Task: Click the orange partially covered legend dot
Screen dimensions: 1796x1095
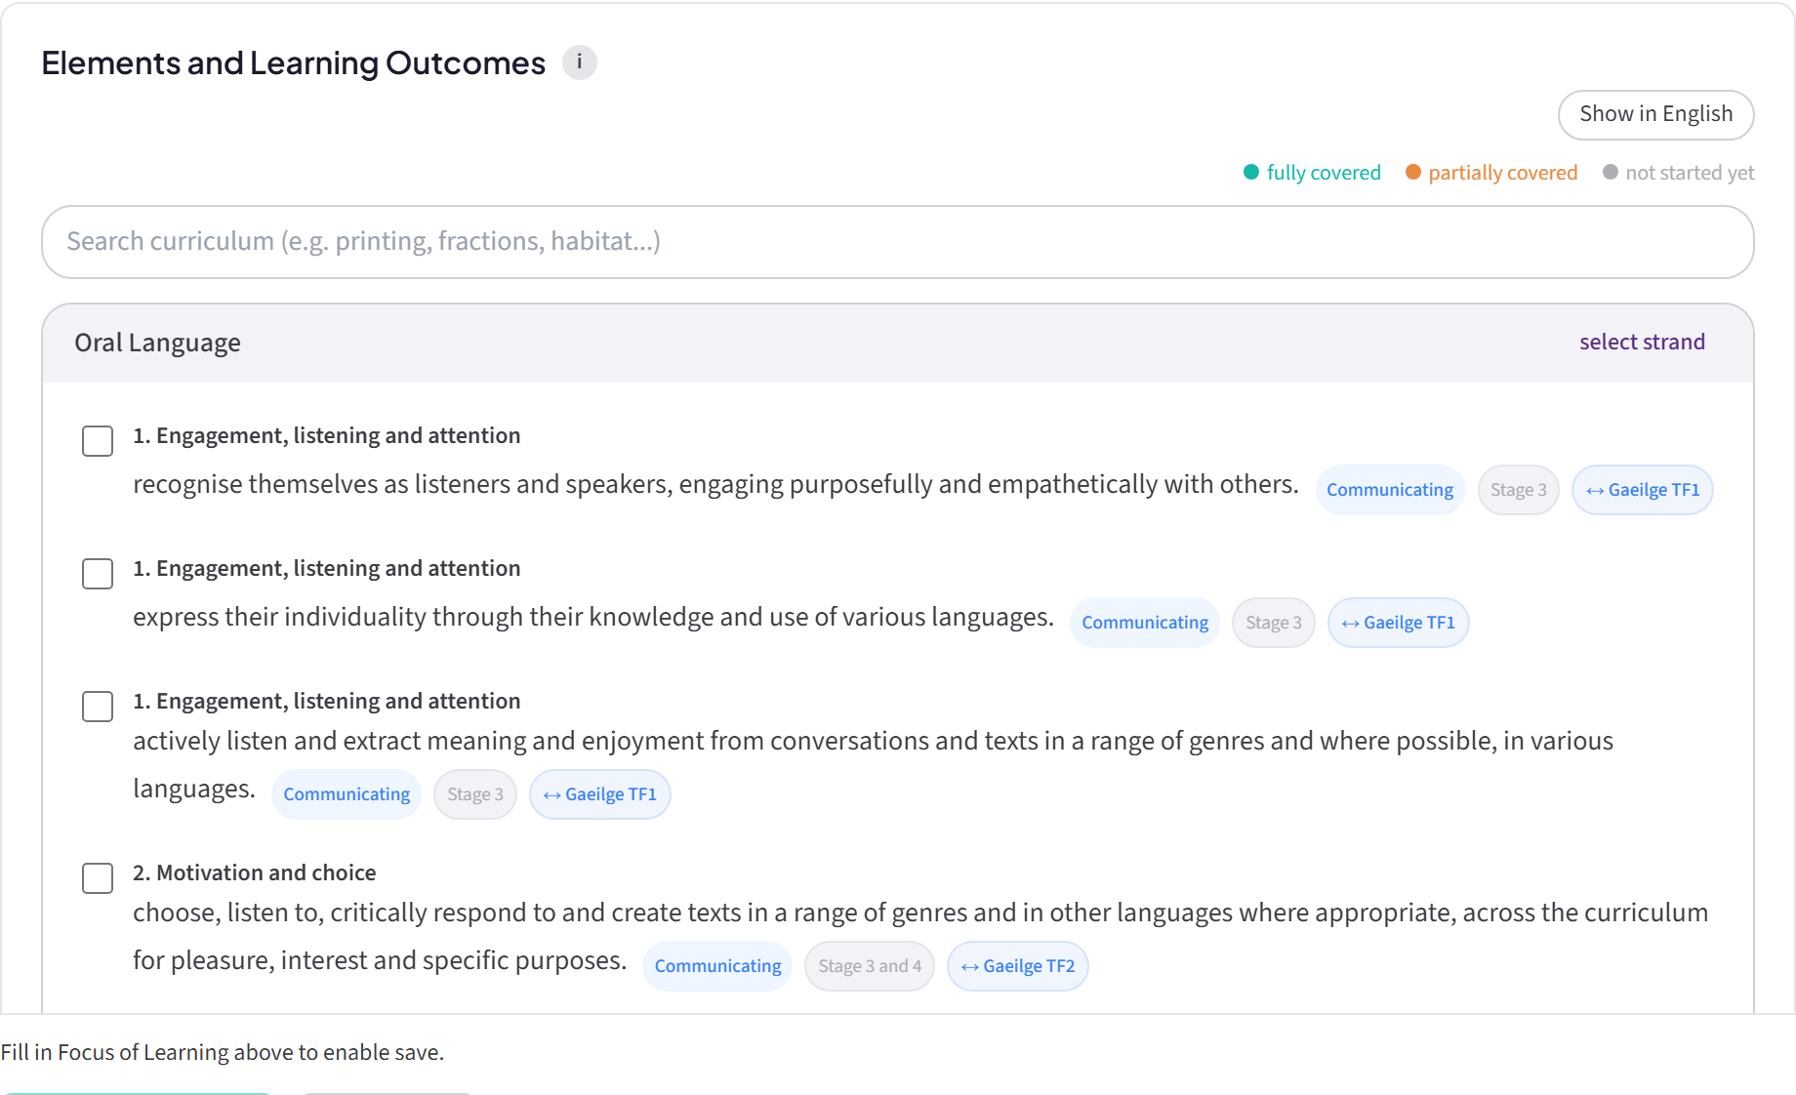Action: (1412, 172)
